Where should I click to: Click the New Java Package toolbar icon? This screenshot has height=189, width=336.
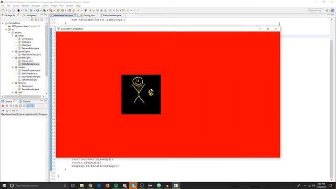[x=58, y=10]
